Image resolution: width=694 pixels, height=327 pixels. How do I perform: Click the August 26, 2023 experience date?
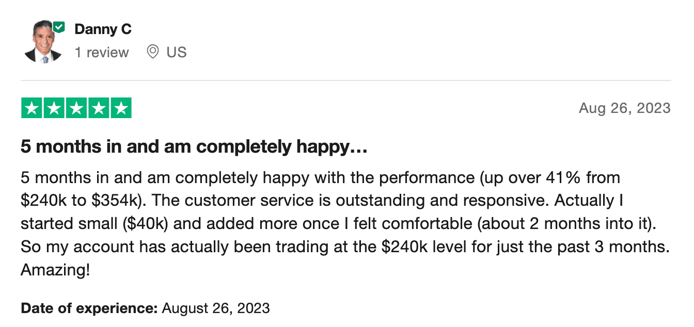tap(216, 308)
